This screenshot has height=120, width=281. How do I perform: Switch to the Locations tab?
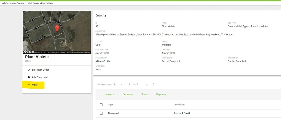[x=109, y=94]
